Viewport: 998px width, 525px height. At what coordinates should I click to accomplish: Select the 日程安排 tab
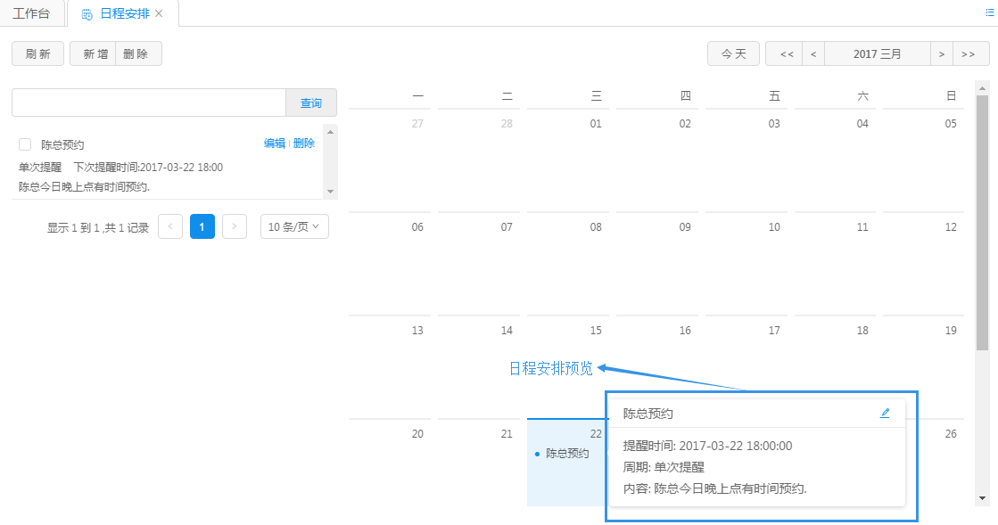pos(123,13)
